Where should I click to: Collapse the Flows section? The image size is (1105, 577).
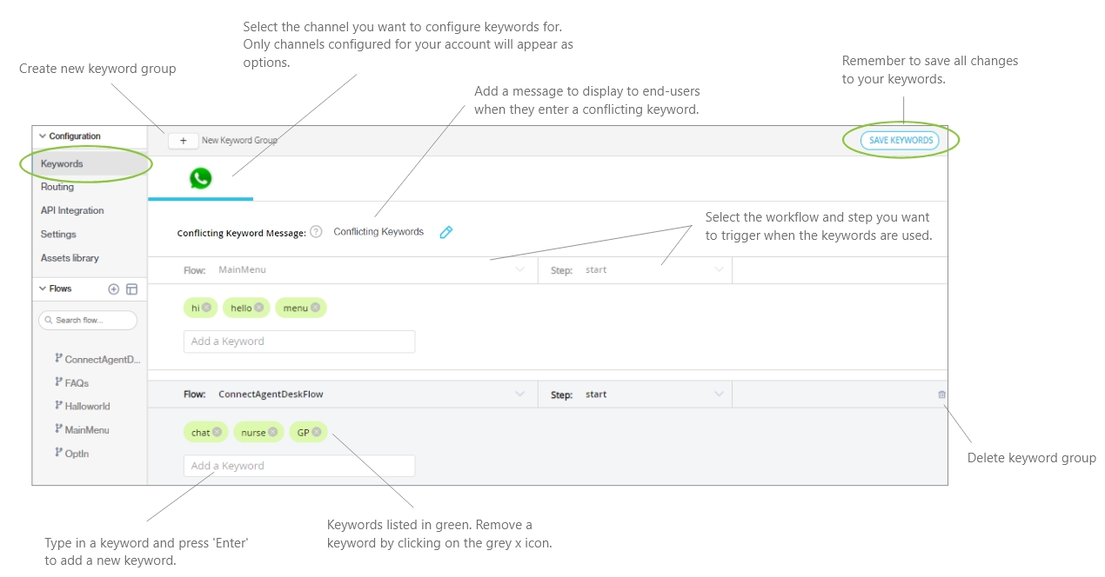(42, 288)
